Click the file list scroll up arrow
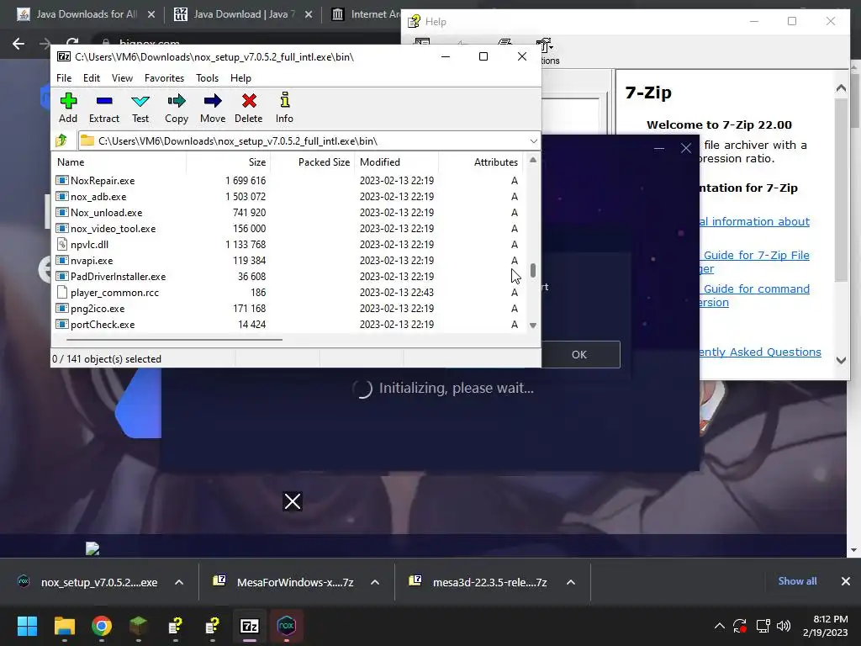This screenshot has height=646, width=861. 532,161
